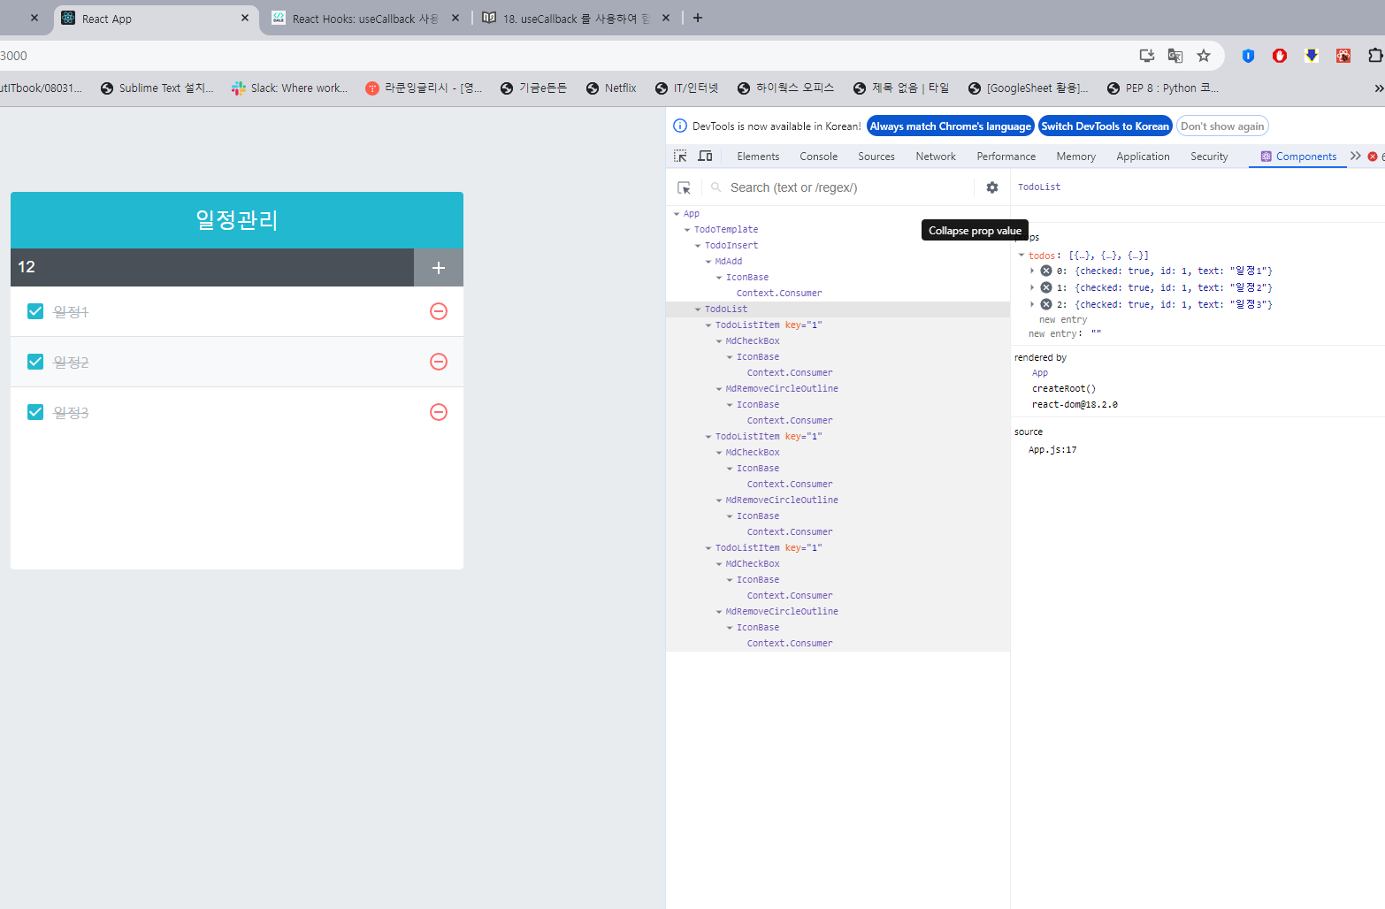This screenshot has height=909, width=1385.
Task: Bookmark this page with the star icon
Action: [1204, 56]
